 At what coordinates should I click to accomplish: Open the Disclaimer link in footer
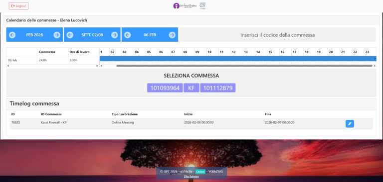tap(191, 177)
